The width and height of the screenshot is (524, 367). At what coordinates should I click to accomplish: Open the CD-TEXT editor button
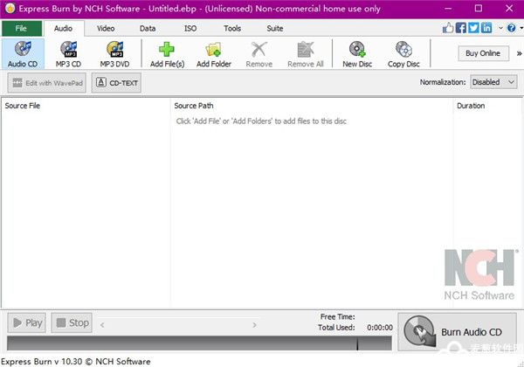(x=116, y=83)
